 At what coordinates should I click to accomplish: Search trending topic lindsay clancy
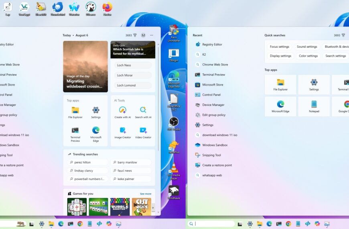pyautogui.click(x=87, y=171)
